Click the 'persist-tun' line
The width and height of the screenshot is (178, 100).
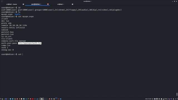point(8,34)
